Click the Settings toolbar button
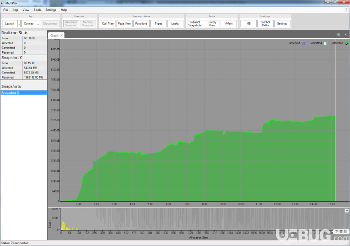Viewport: 350px width, 246px height. [282, 23]
